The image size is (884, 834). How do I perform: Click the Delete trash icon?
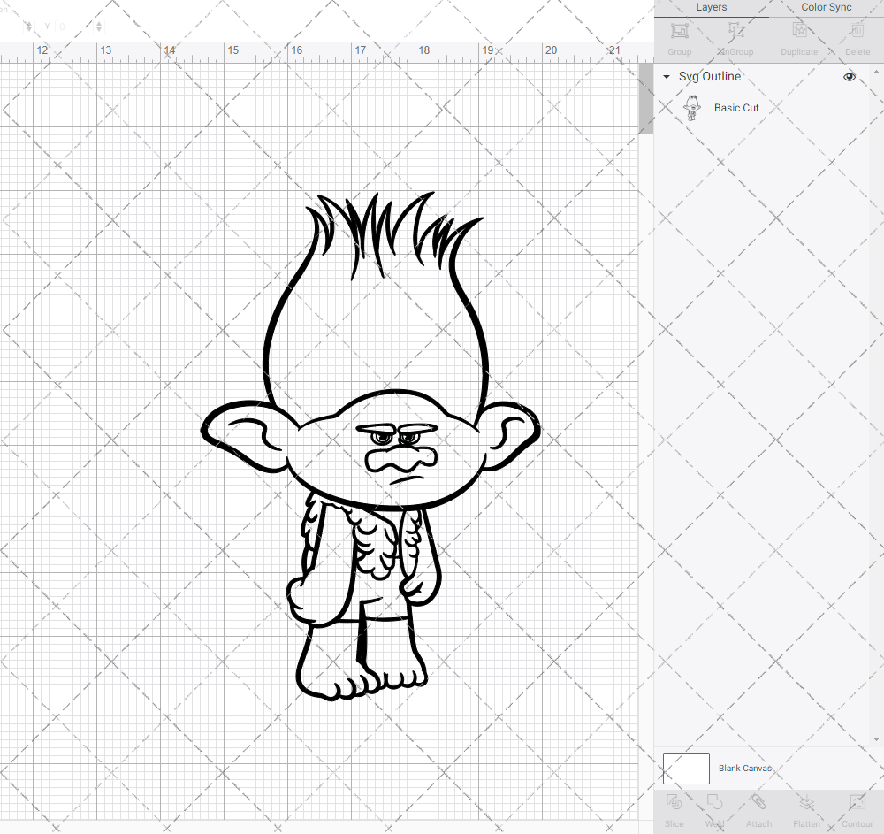click(857, 30)
